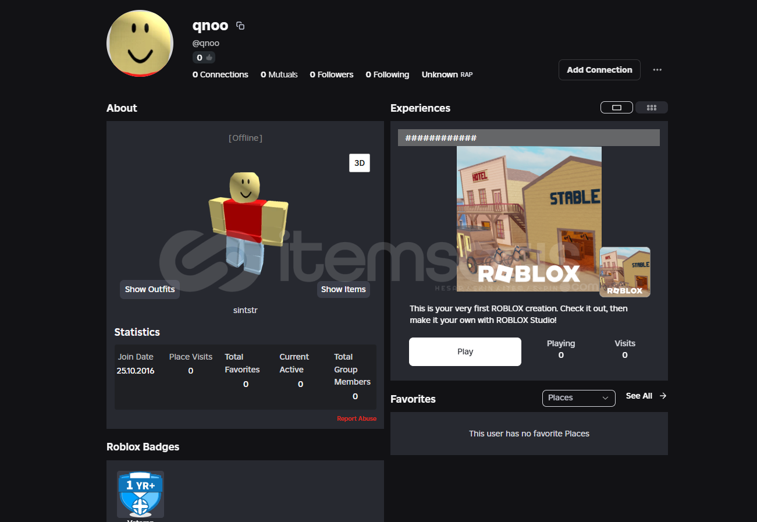Viewport: 757px width, 522px height.
Task: Open the three-dot more options menu
Action: coord(657,70)
